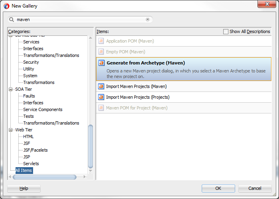
Task: Select the Service Components category
Action: pos(43,109)
